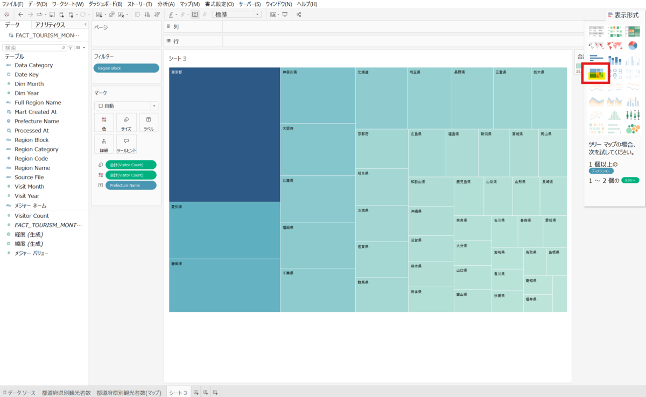Open the マップ(M) menu
This screenshot has height=397, width=646.
pyautogui.click(x=189, y=4)
